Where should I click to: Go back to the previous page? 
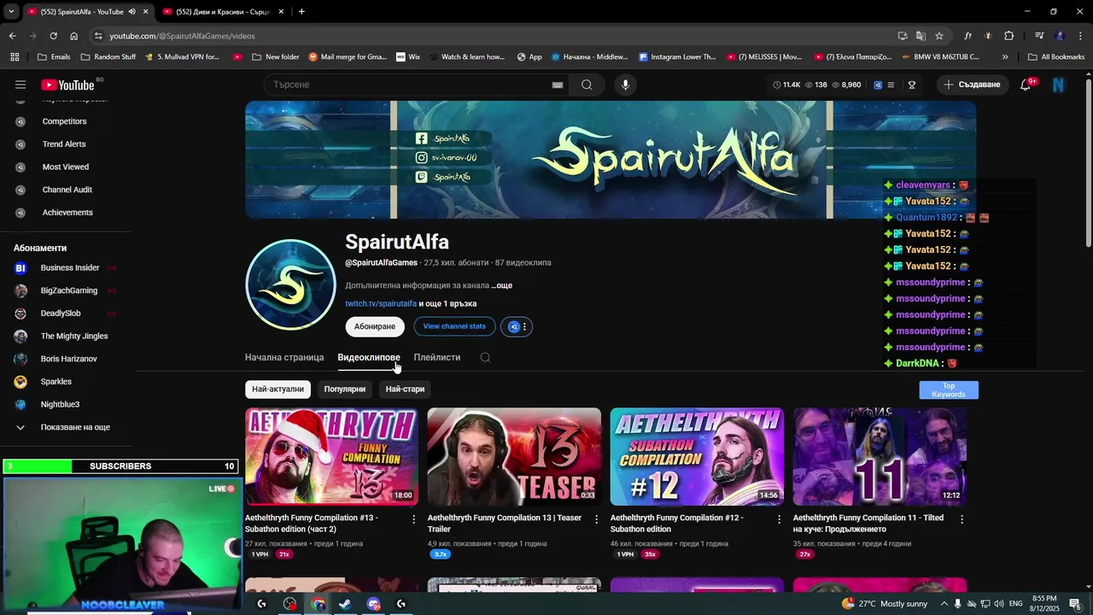(x=12, y=36)
